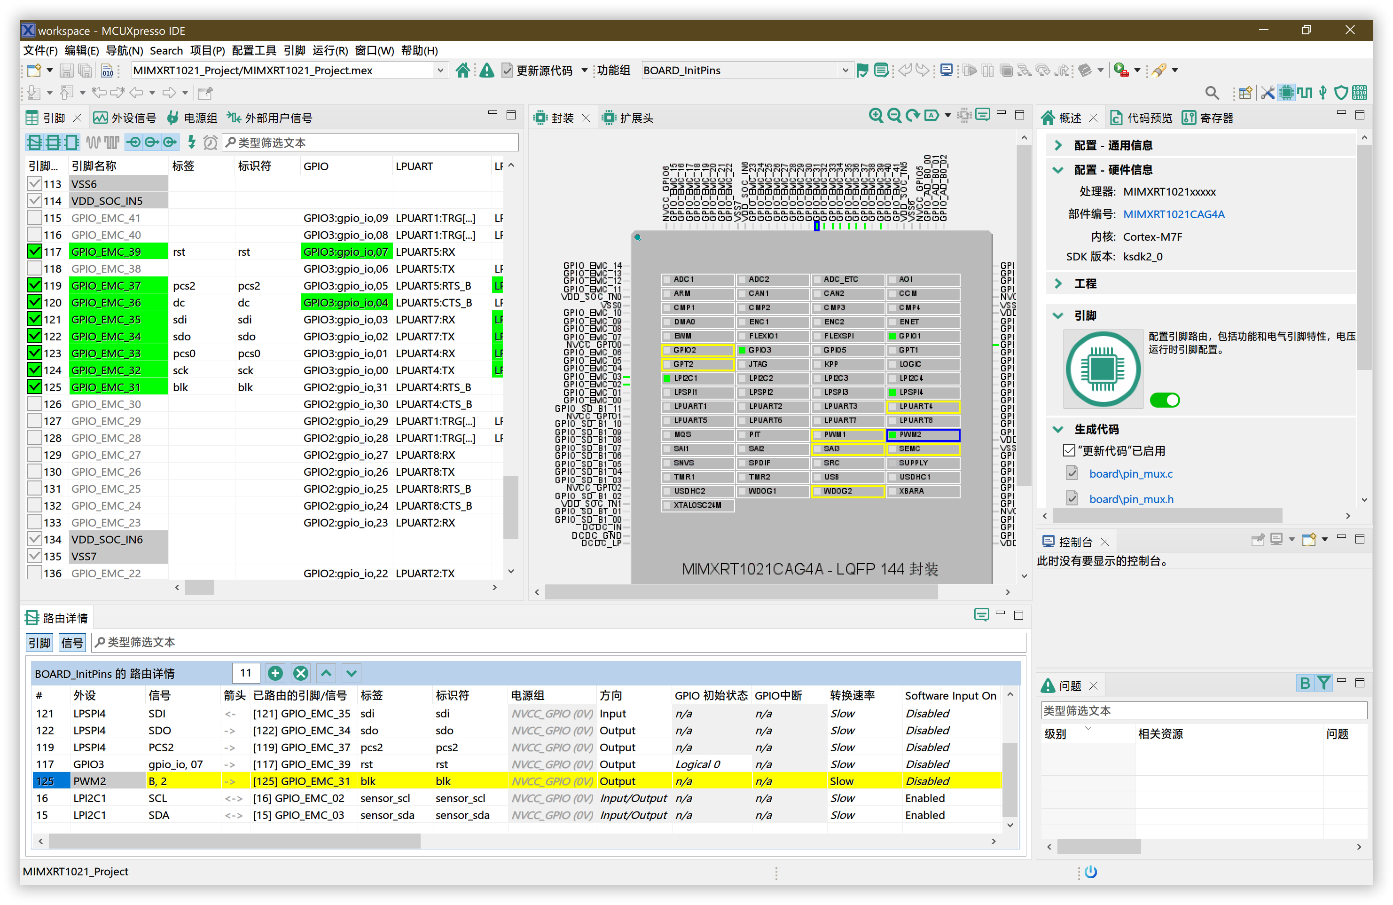Click the new wizard icon in toolbar
1393x905 pixels.
tap(34, 70)
